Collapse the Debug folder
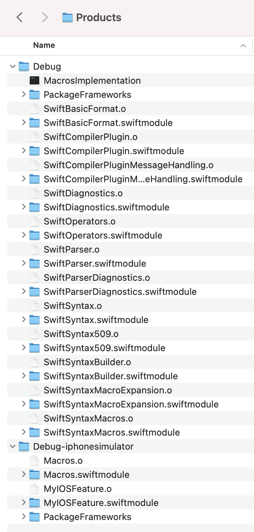 (13, 66)
